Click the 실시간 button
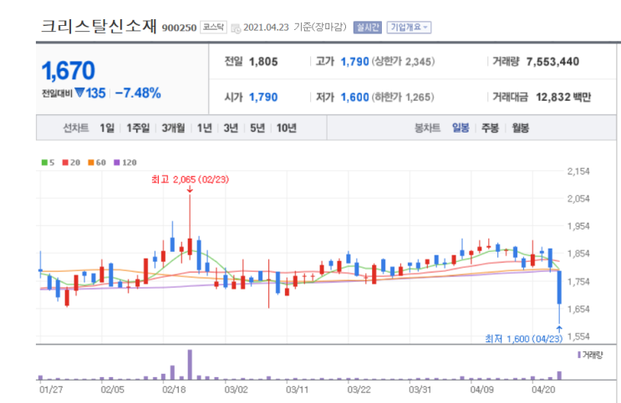Viewport: 621px width, 403px height. 367,28
